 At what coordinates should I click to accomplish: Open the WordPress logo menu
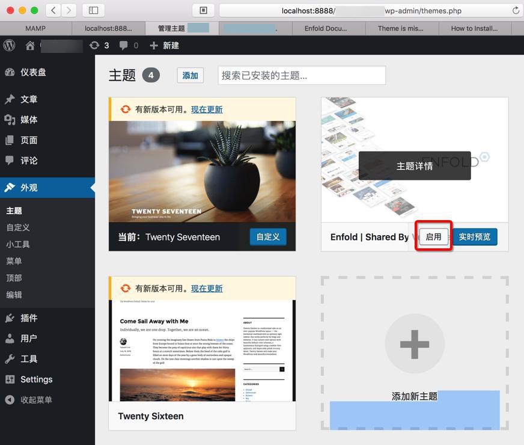coord(10,45)
